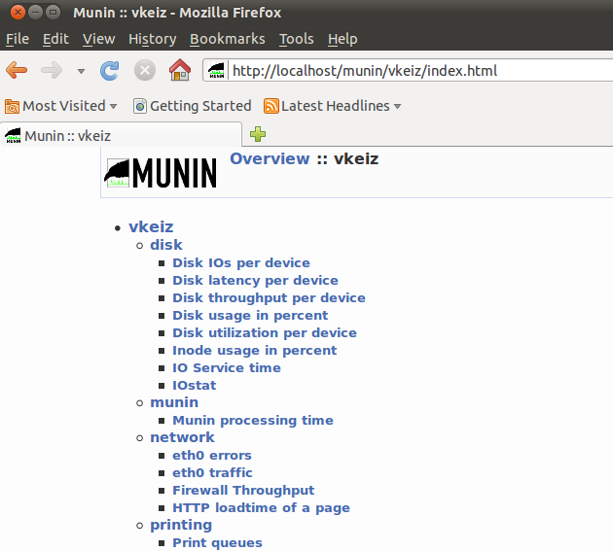Click the Munin favicon in the address bar
The width and height of the screenshot is (613, 551).
(x=216, y=71)
